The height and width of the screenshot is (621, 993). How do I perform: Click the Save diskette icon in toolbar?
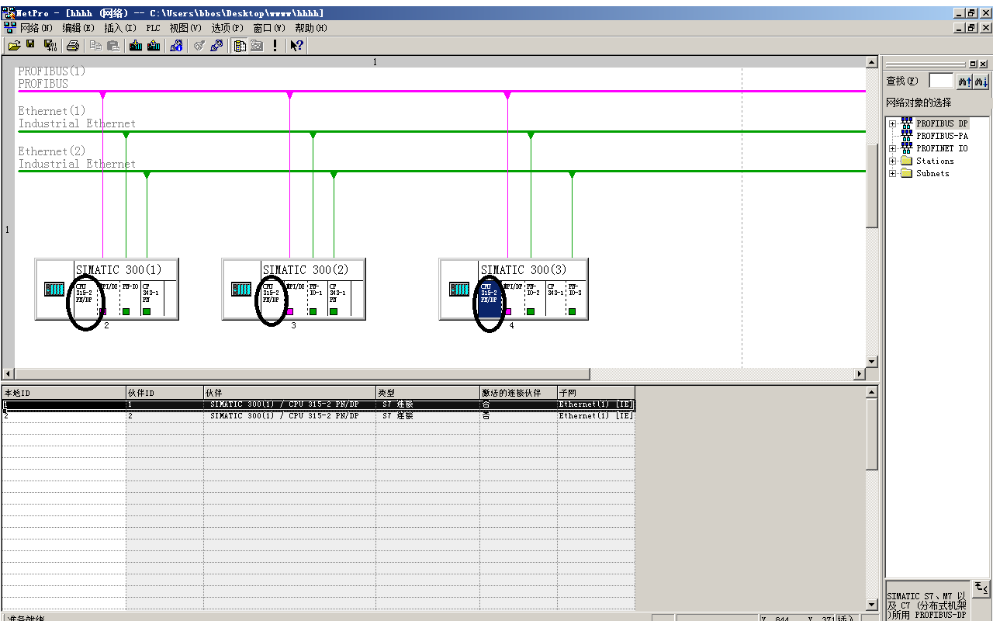click(31, 46)
